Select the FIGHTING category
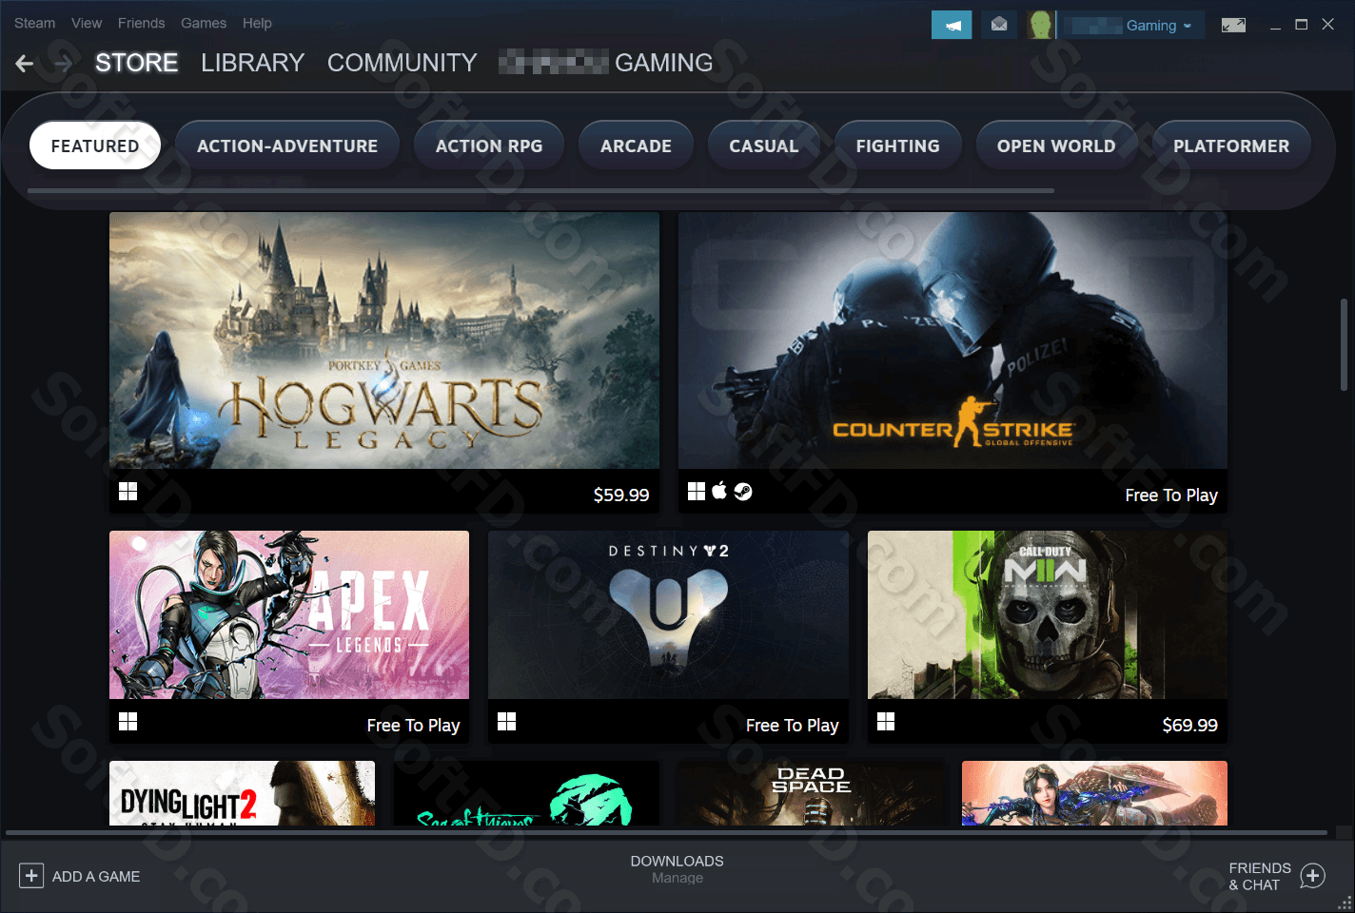Image resolution: width=1355 pixels, height=913 pixels. coord(897,146)
